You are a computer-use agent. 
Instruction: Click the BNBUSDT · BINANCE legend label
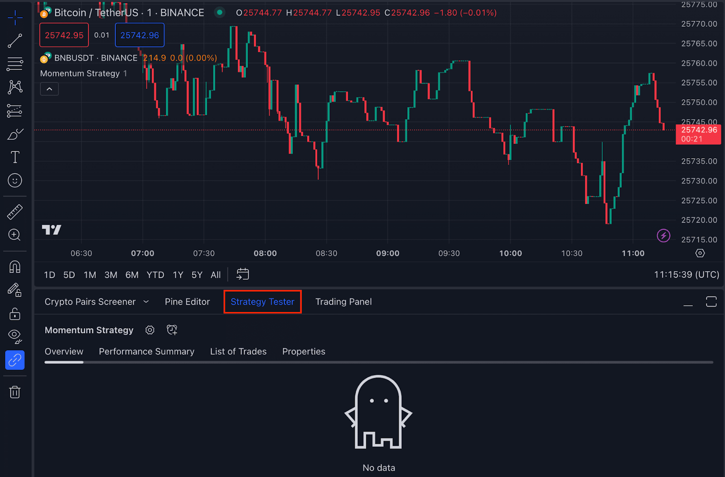coord(96,58)
